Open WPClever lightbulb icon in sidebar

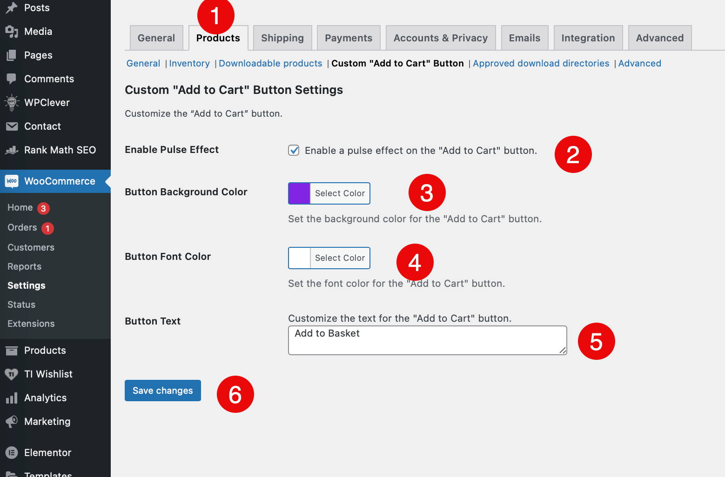point(12,102)
